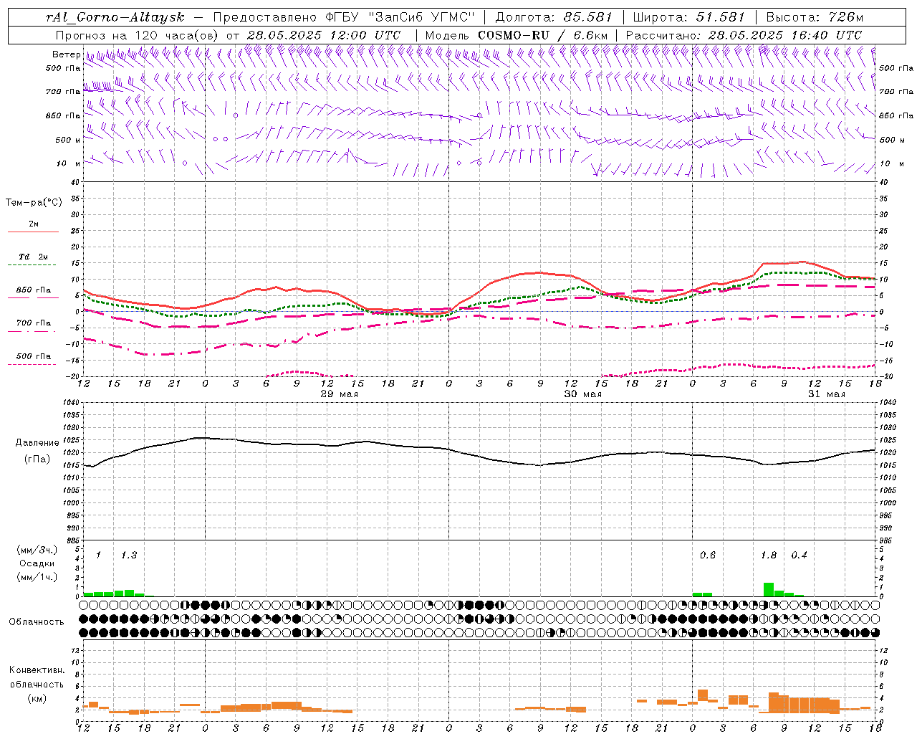917x734 pixels.
Task: Click the Ветер label of wind panel
Action: [66, 54]
